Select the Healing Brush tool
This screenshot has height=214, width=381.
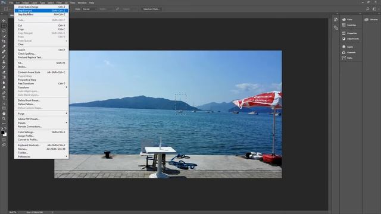[x=4, y=52]
